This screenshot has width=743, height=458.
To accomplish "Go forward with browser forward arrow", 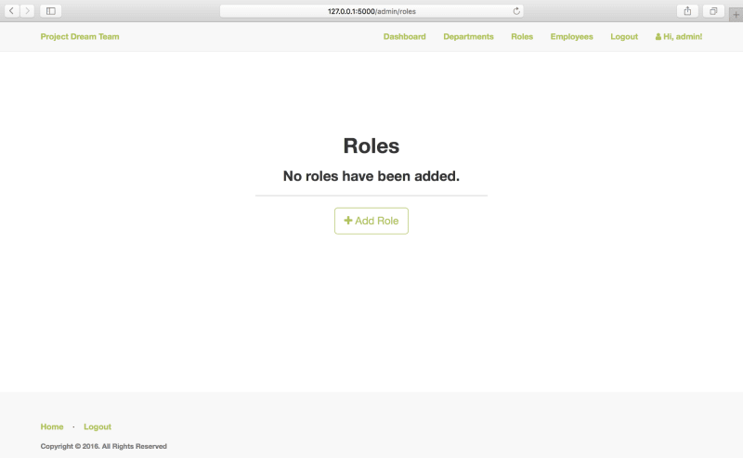I will [27, 11].
